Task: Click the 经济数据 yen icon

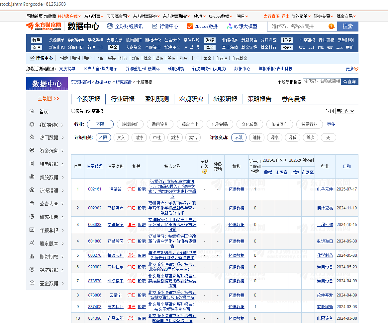Action: [x=32, y=269]
